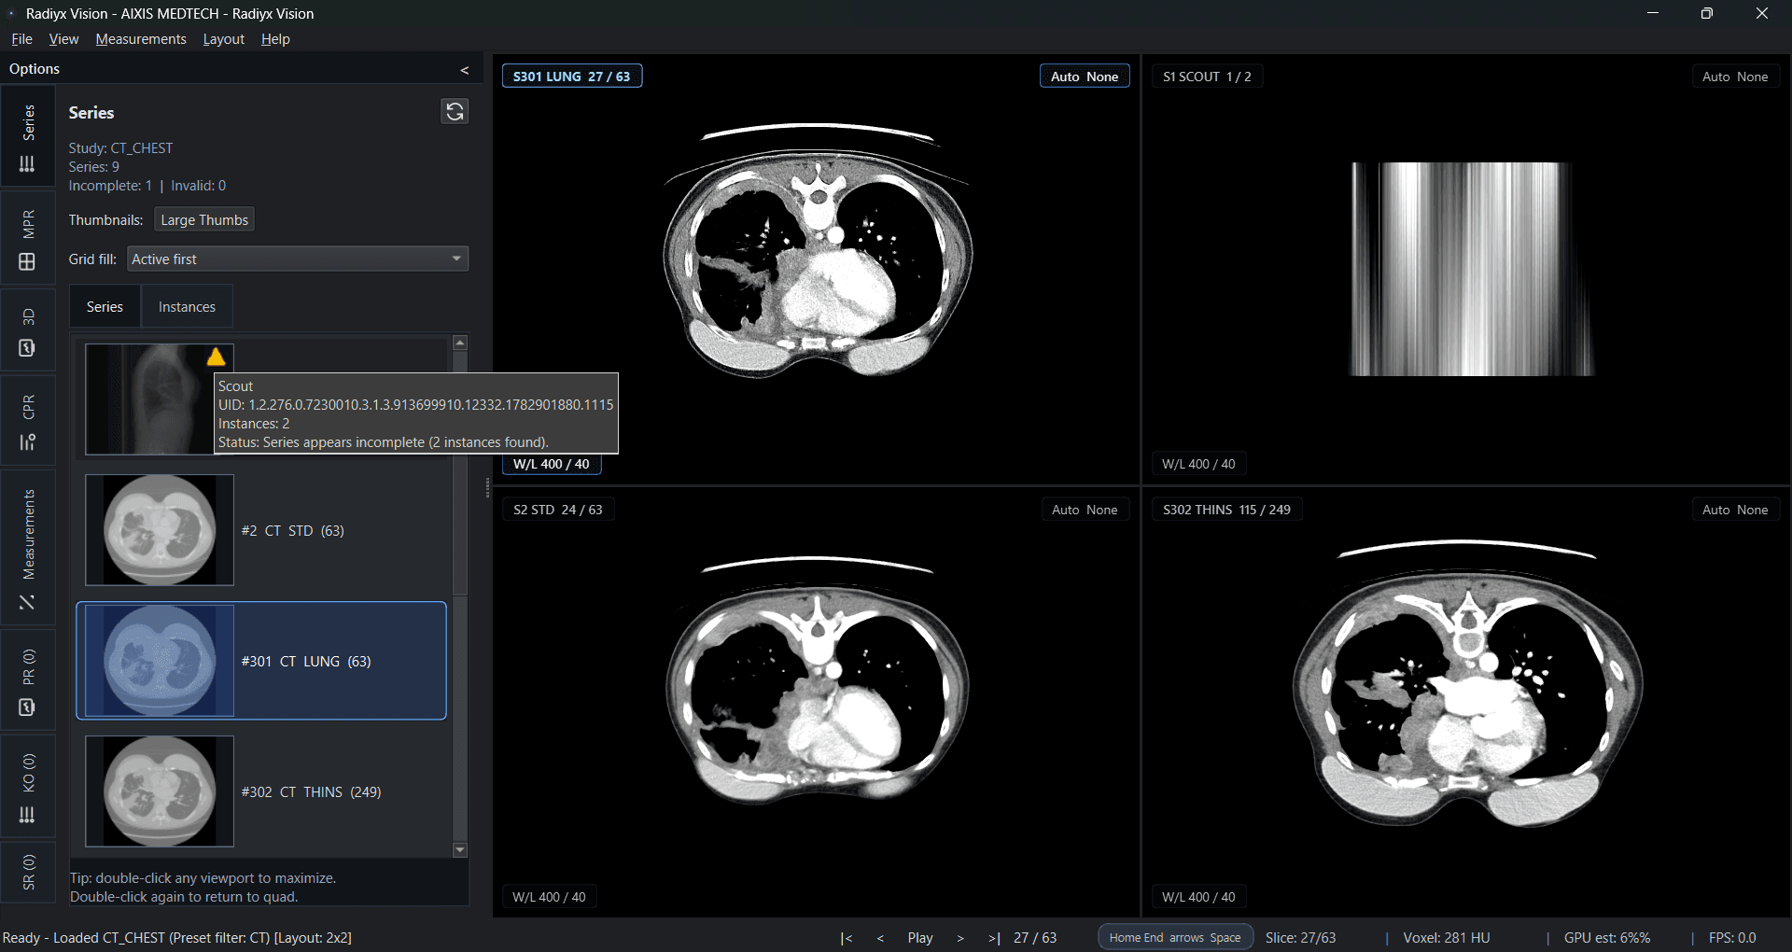Click the S301 LUNG 27 / 63 viewport label
1792x952 pixels.
[572, 77]
